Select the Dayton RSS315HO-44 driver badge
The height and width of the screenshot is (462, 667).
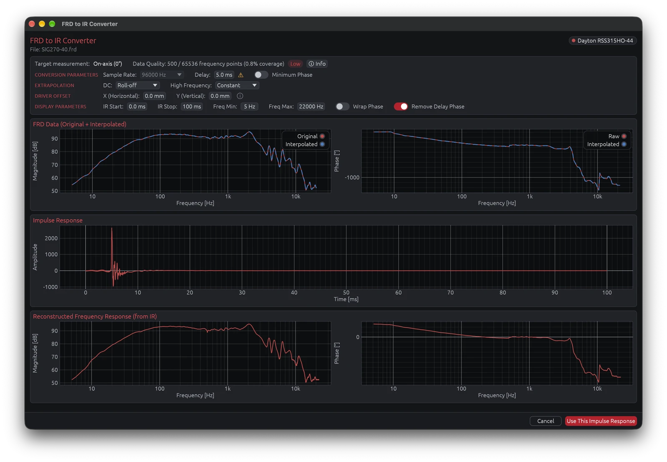[x=602, y=40]
